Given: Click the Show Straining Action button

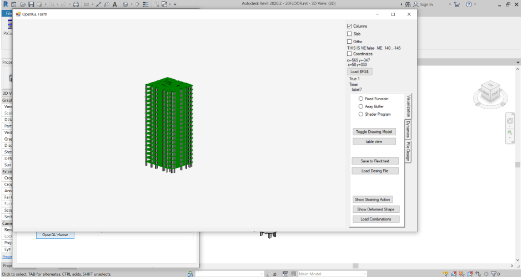Looking at the screenshot, I should tap(373, 199).
